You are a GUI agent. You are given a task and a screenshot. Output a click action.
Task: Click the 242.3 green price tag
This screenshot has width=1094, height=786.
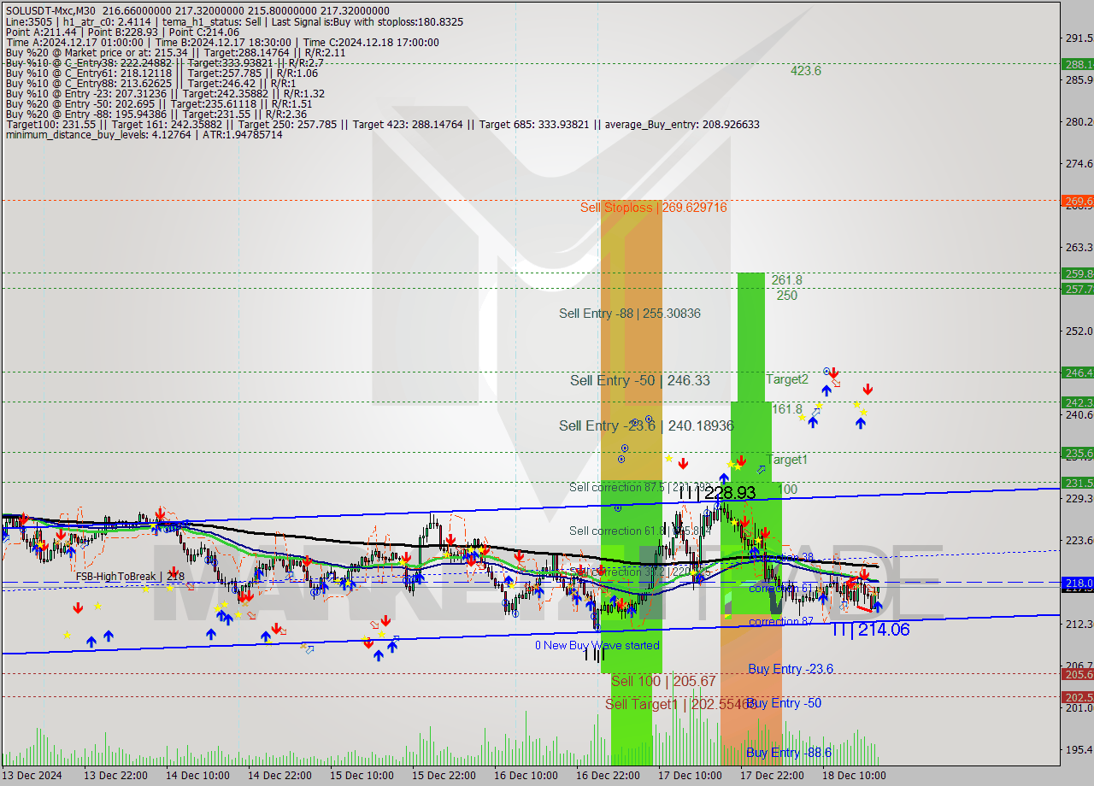tap(1077, 402)
